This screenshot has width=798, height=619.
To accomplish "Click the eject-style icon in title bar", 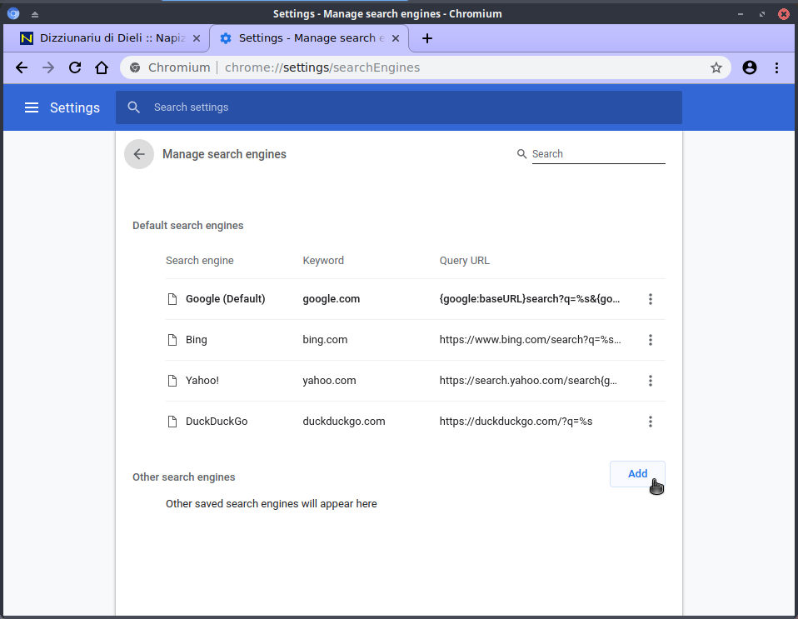I will (35, 14).
